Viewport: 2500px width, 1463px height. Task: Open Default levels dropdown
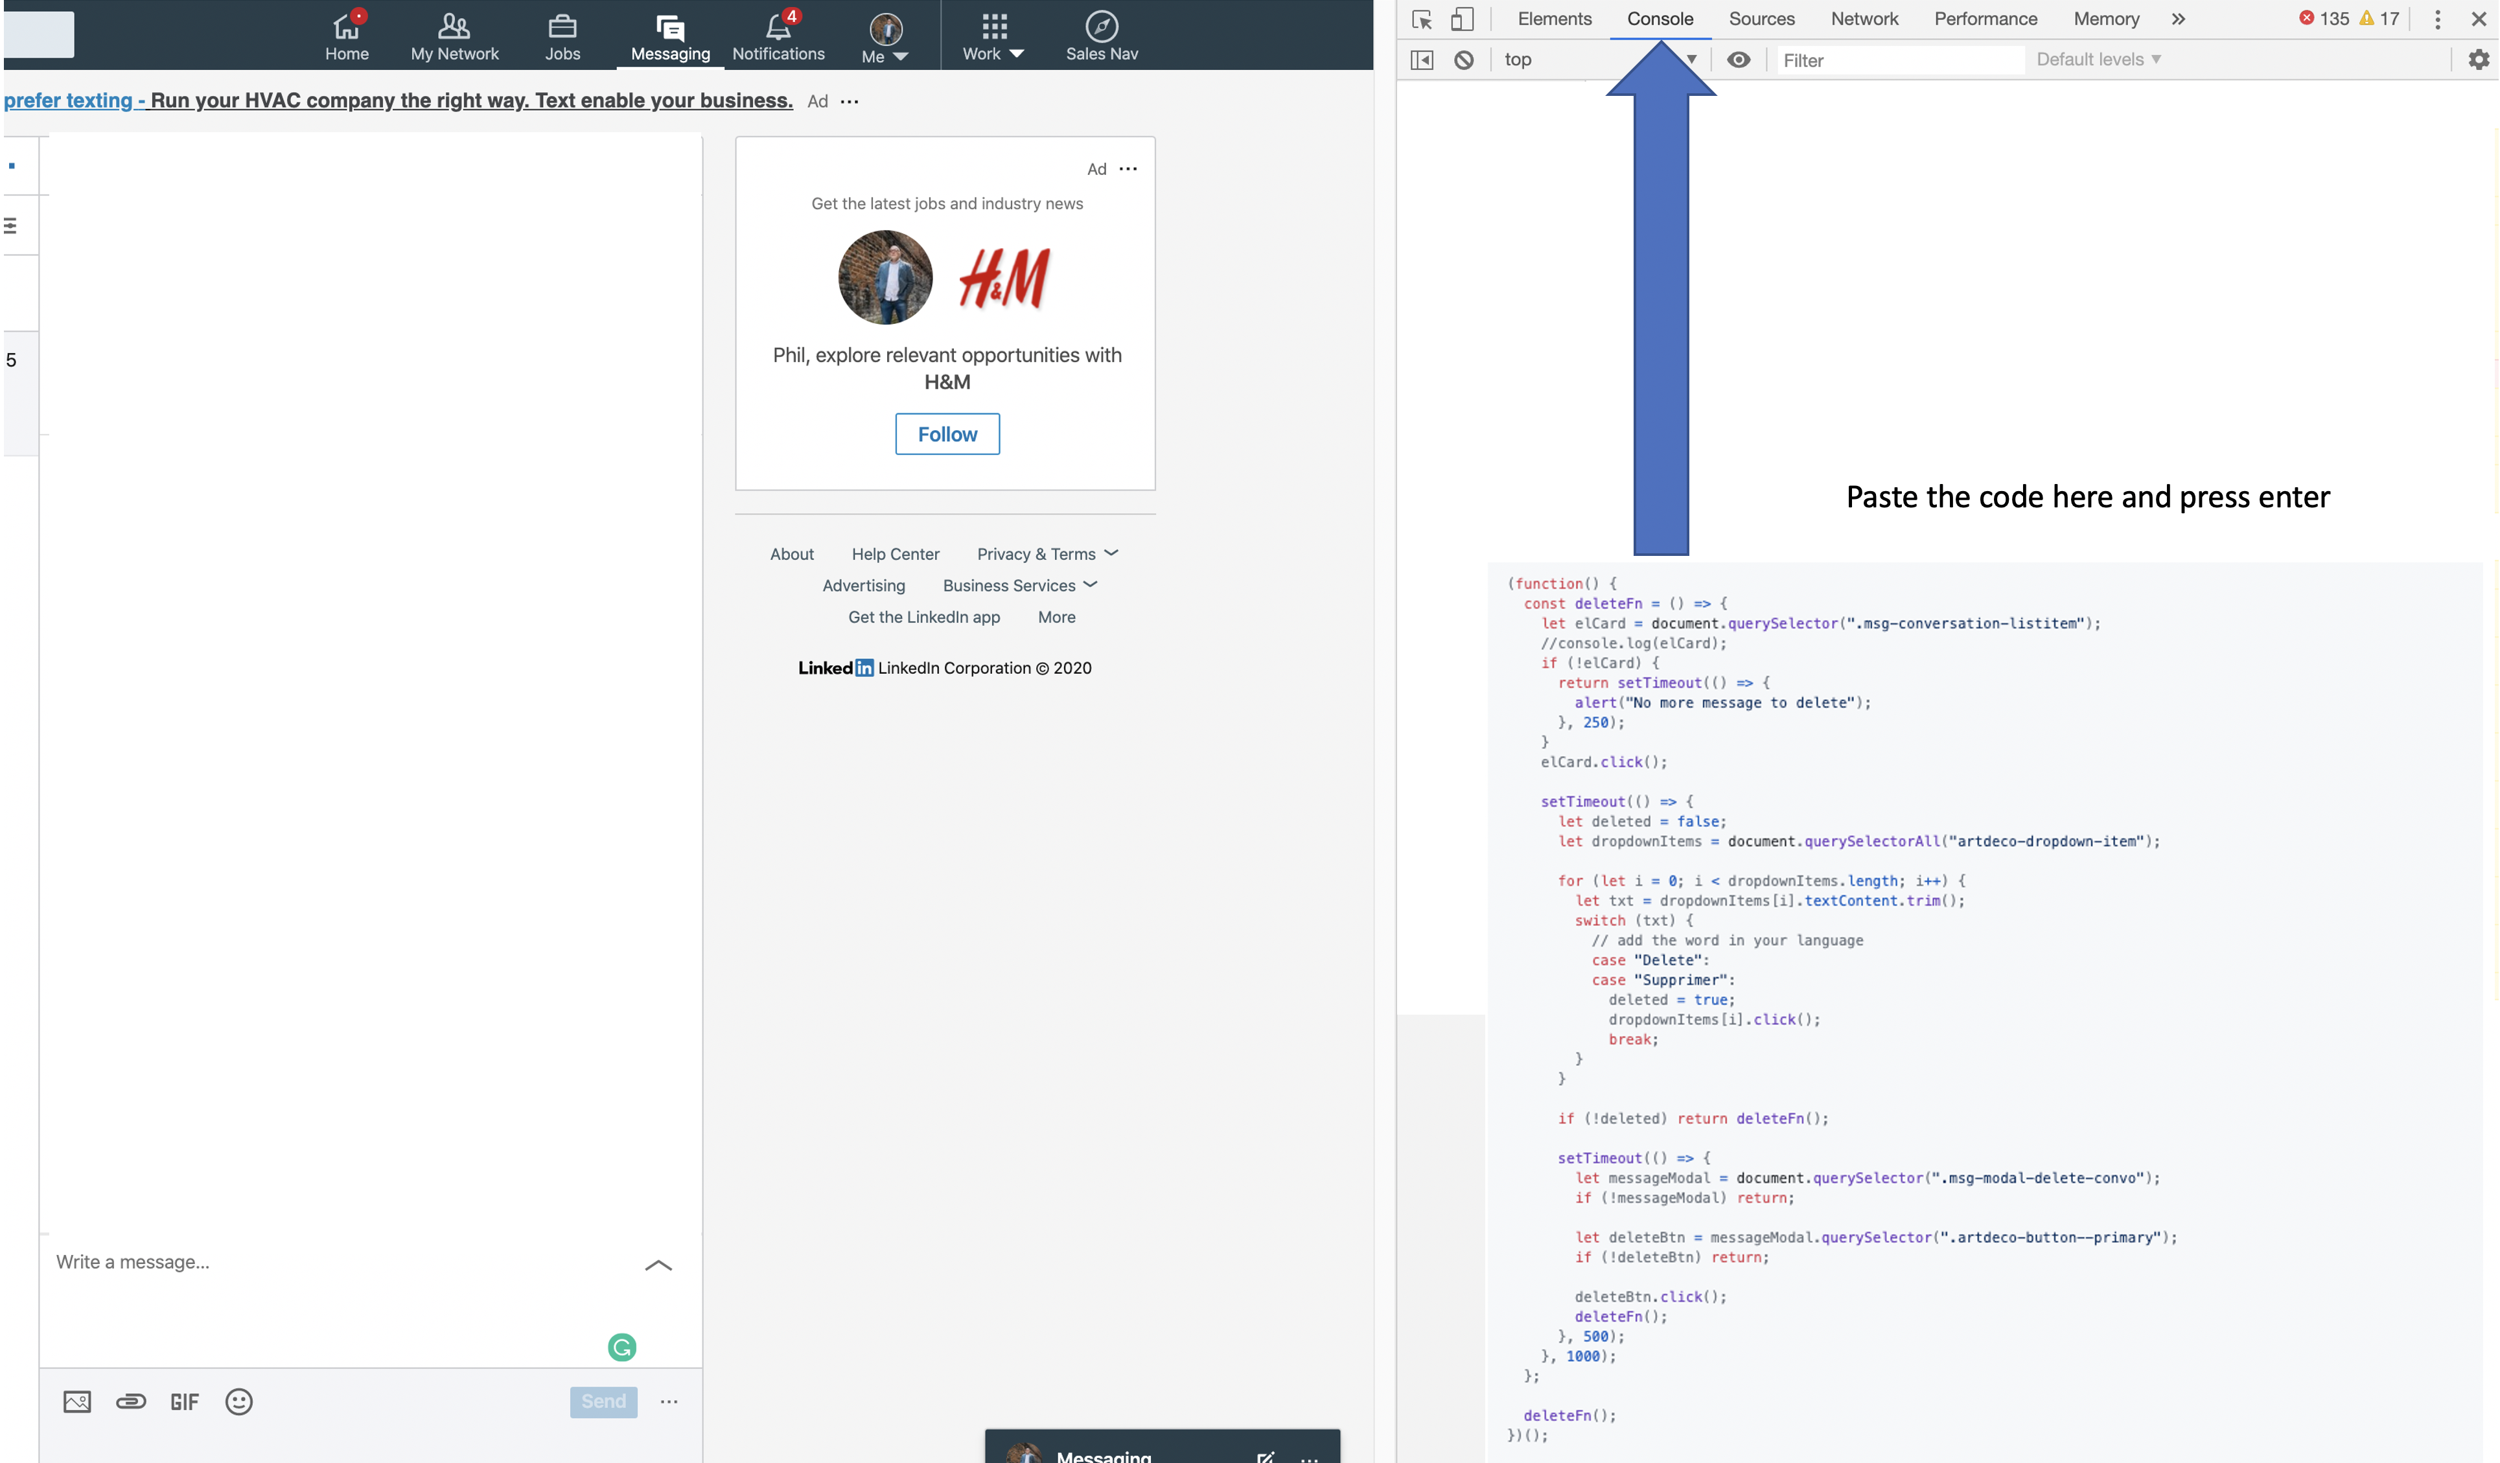click(2098, 60)
